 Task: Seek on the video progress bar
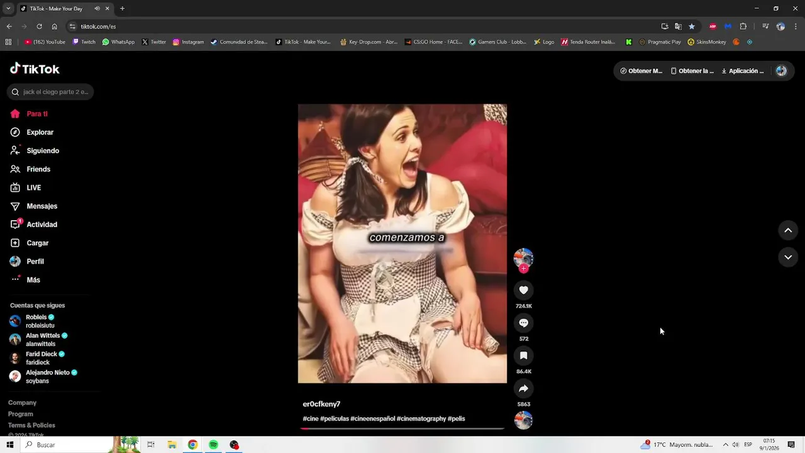[x=402, y=428]
